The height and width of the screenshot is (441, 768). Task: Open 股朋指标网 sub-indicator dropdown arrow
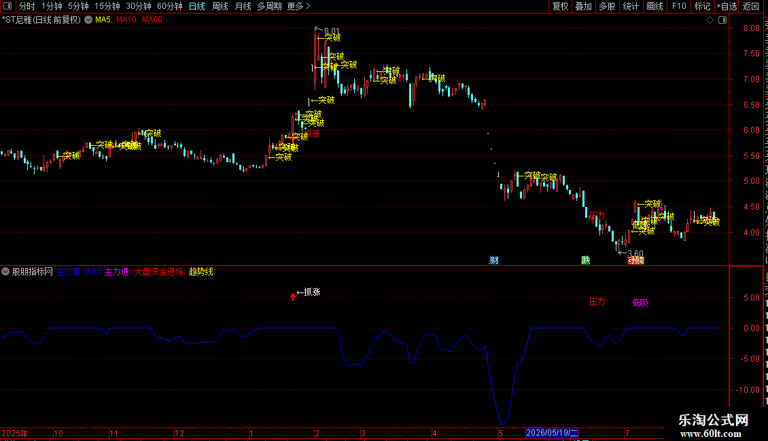click(x=5, y=271)
